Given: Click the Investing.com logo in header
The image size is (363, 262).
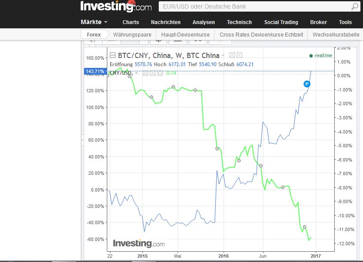Looking at the screenshot, I should tap(116, 6).
